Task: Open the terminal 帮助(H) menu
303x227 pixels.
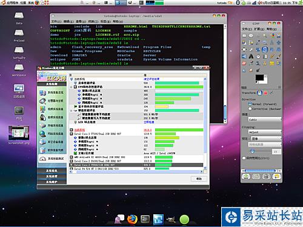Action: tap(118, 21)
